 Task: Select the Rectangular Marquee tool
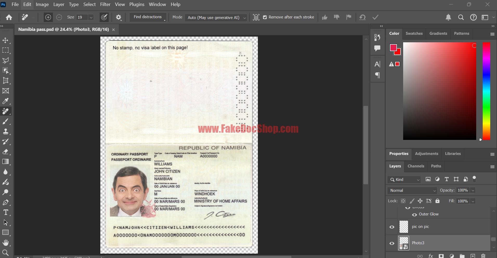(5, 50)
